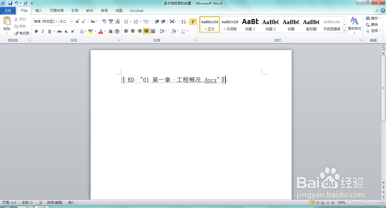This screenshot has height=208, width=386.
Task: Click the Paste (粘贴) clipboard icon
Action: (7, 21)
